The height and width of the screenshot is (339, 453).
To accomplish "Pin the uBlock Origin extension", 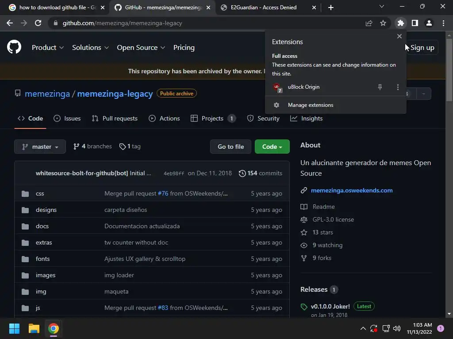I will point(380,87).
